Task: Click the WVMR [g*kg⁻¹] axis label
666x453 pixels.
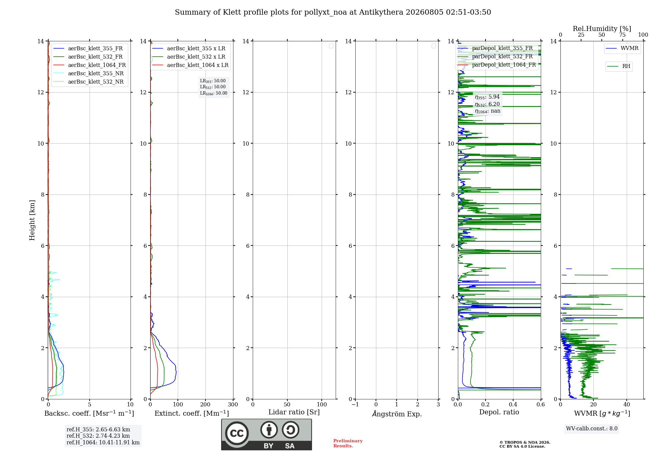Action: pos(602,413)
